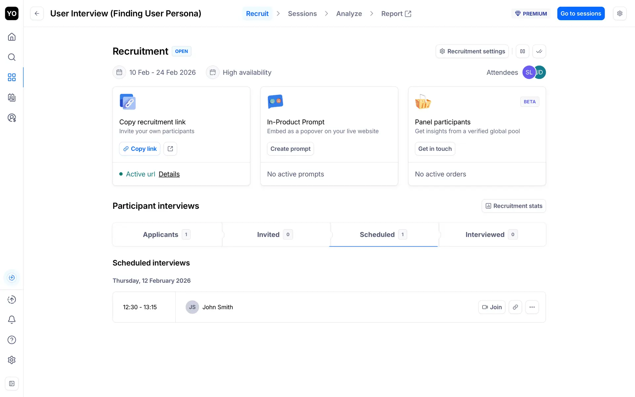
Task: Mark recruitment complete with double-check icon
Action: [x=539, y=51]
